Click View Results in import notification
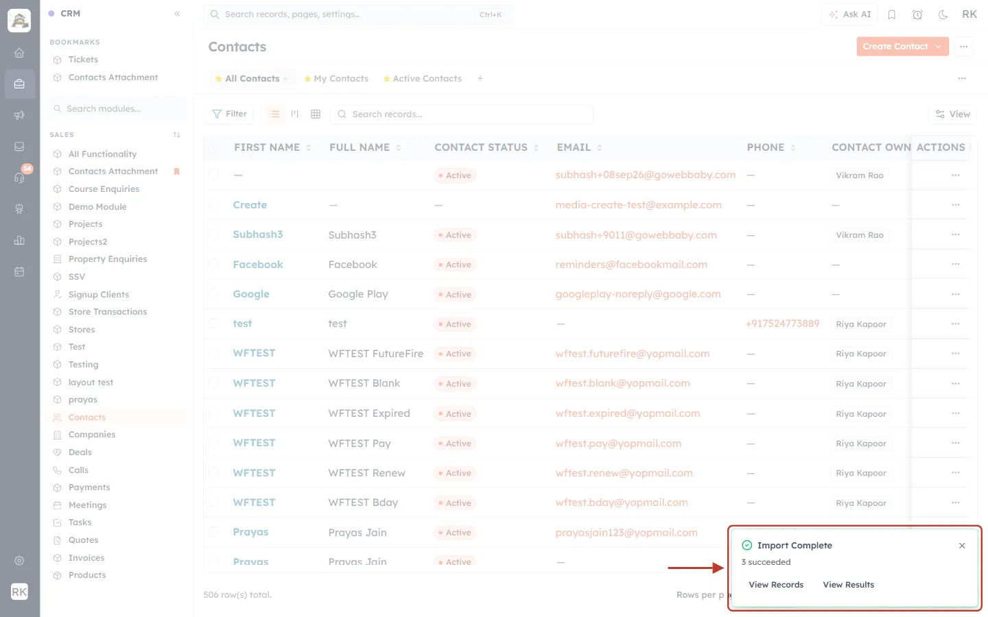 849,585
